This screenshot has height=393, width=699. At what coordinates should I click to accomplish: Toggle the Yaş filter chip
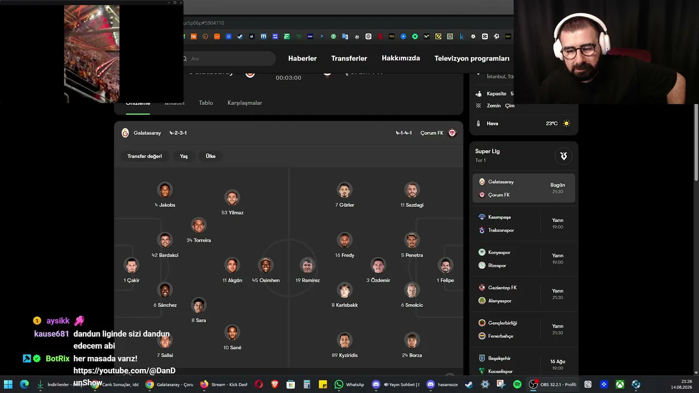(x=184, y=156)
